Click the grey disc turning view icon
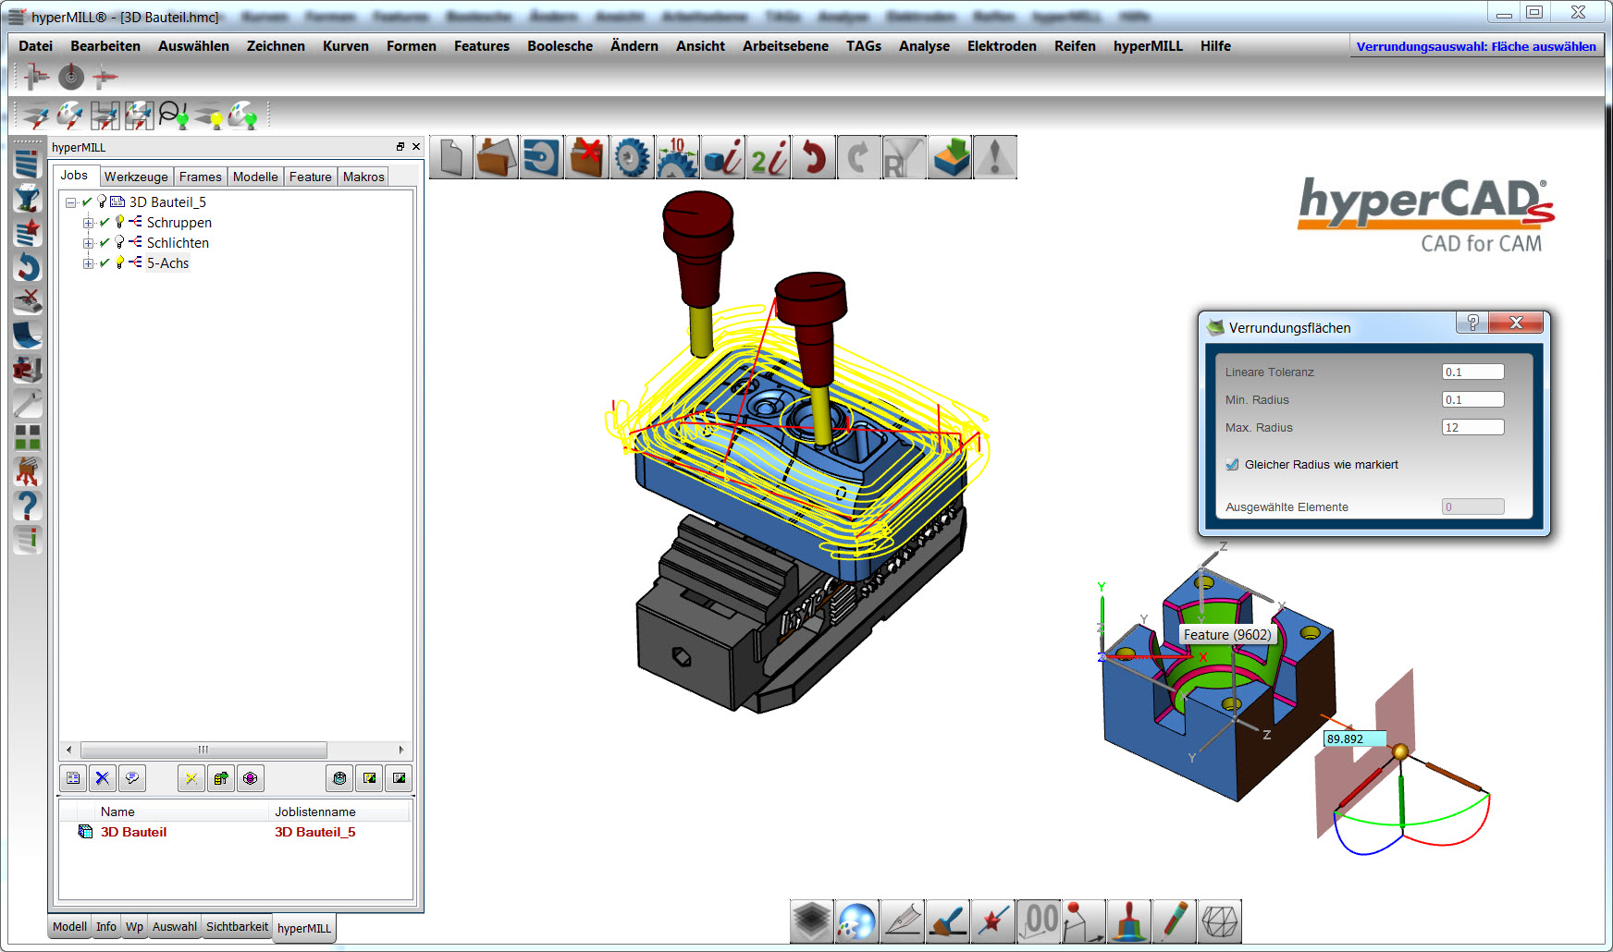The width and height of the screenshot is (1613, 952). click(x=71, y=77)
